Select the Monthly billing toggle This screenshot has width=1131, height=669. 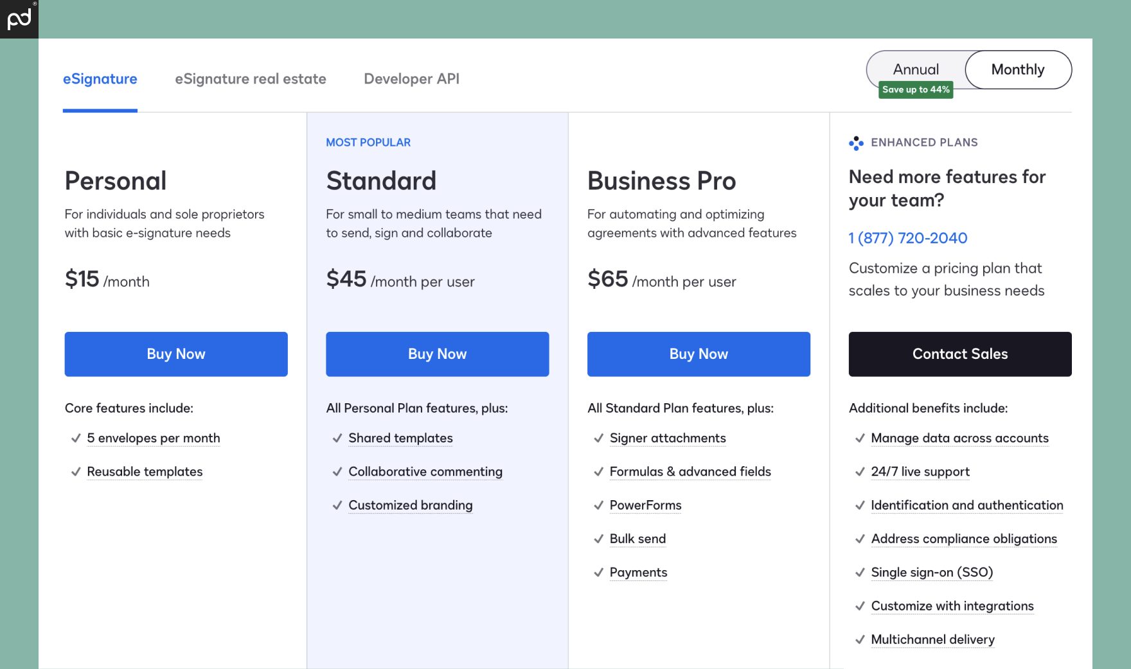coord(1018,69)
